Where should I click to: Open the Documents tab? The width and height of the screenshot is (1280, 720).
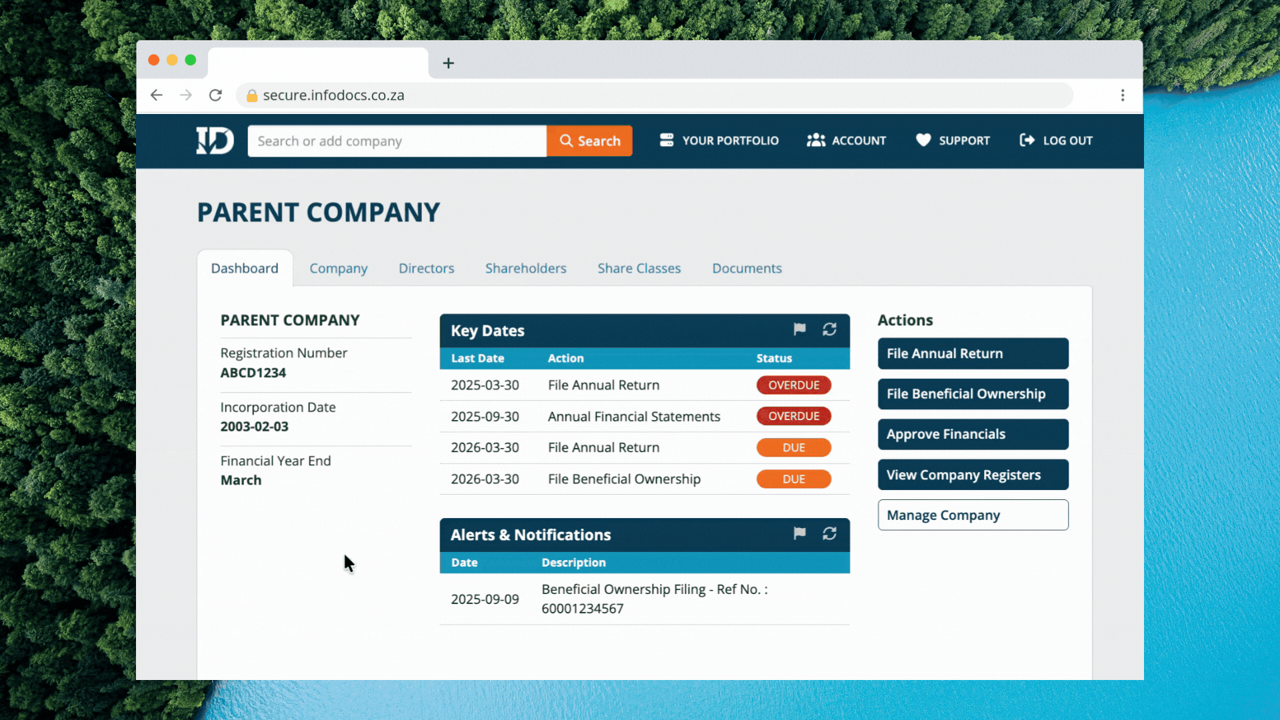point(747,268)
